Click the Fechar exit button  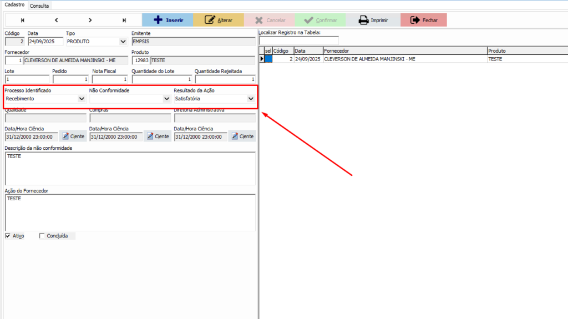[423, 20]
